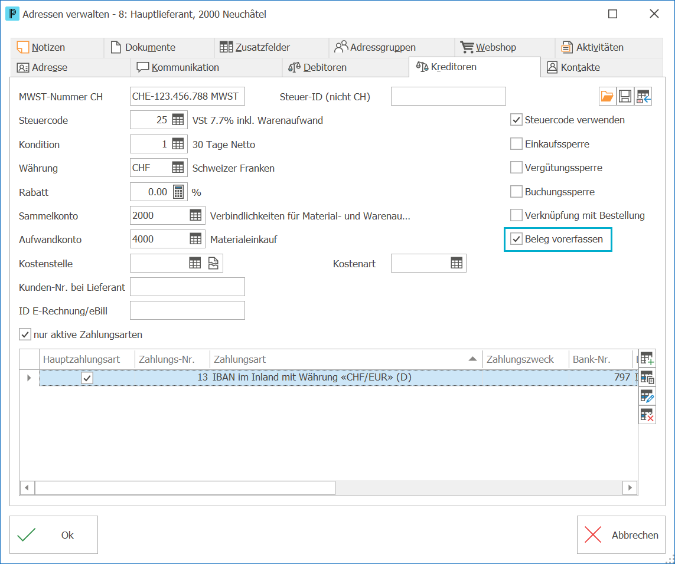Click the MWST-Nummer CH input field

point(187,96)
